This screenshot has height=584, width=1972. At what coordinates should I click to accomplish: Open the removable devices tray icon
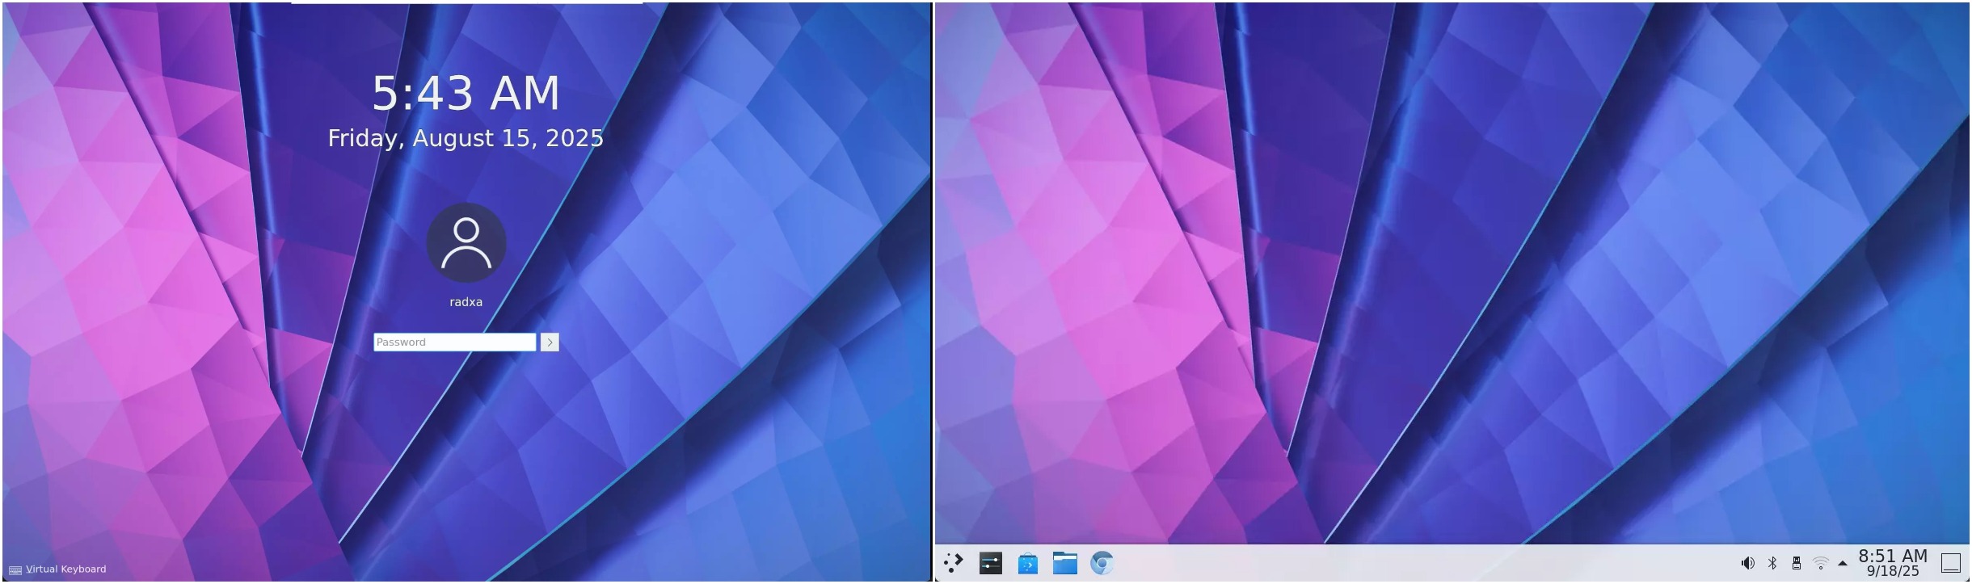point(1797,563)
